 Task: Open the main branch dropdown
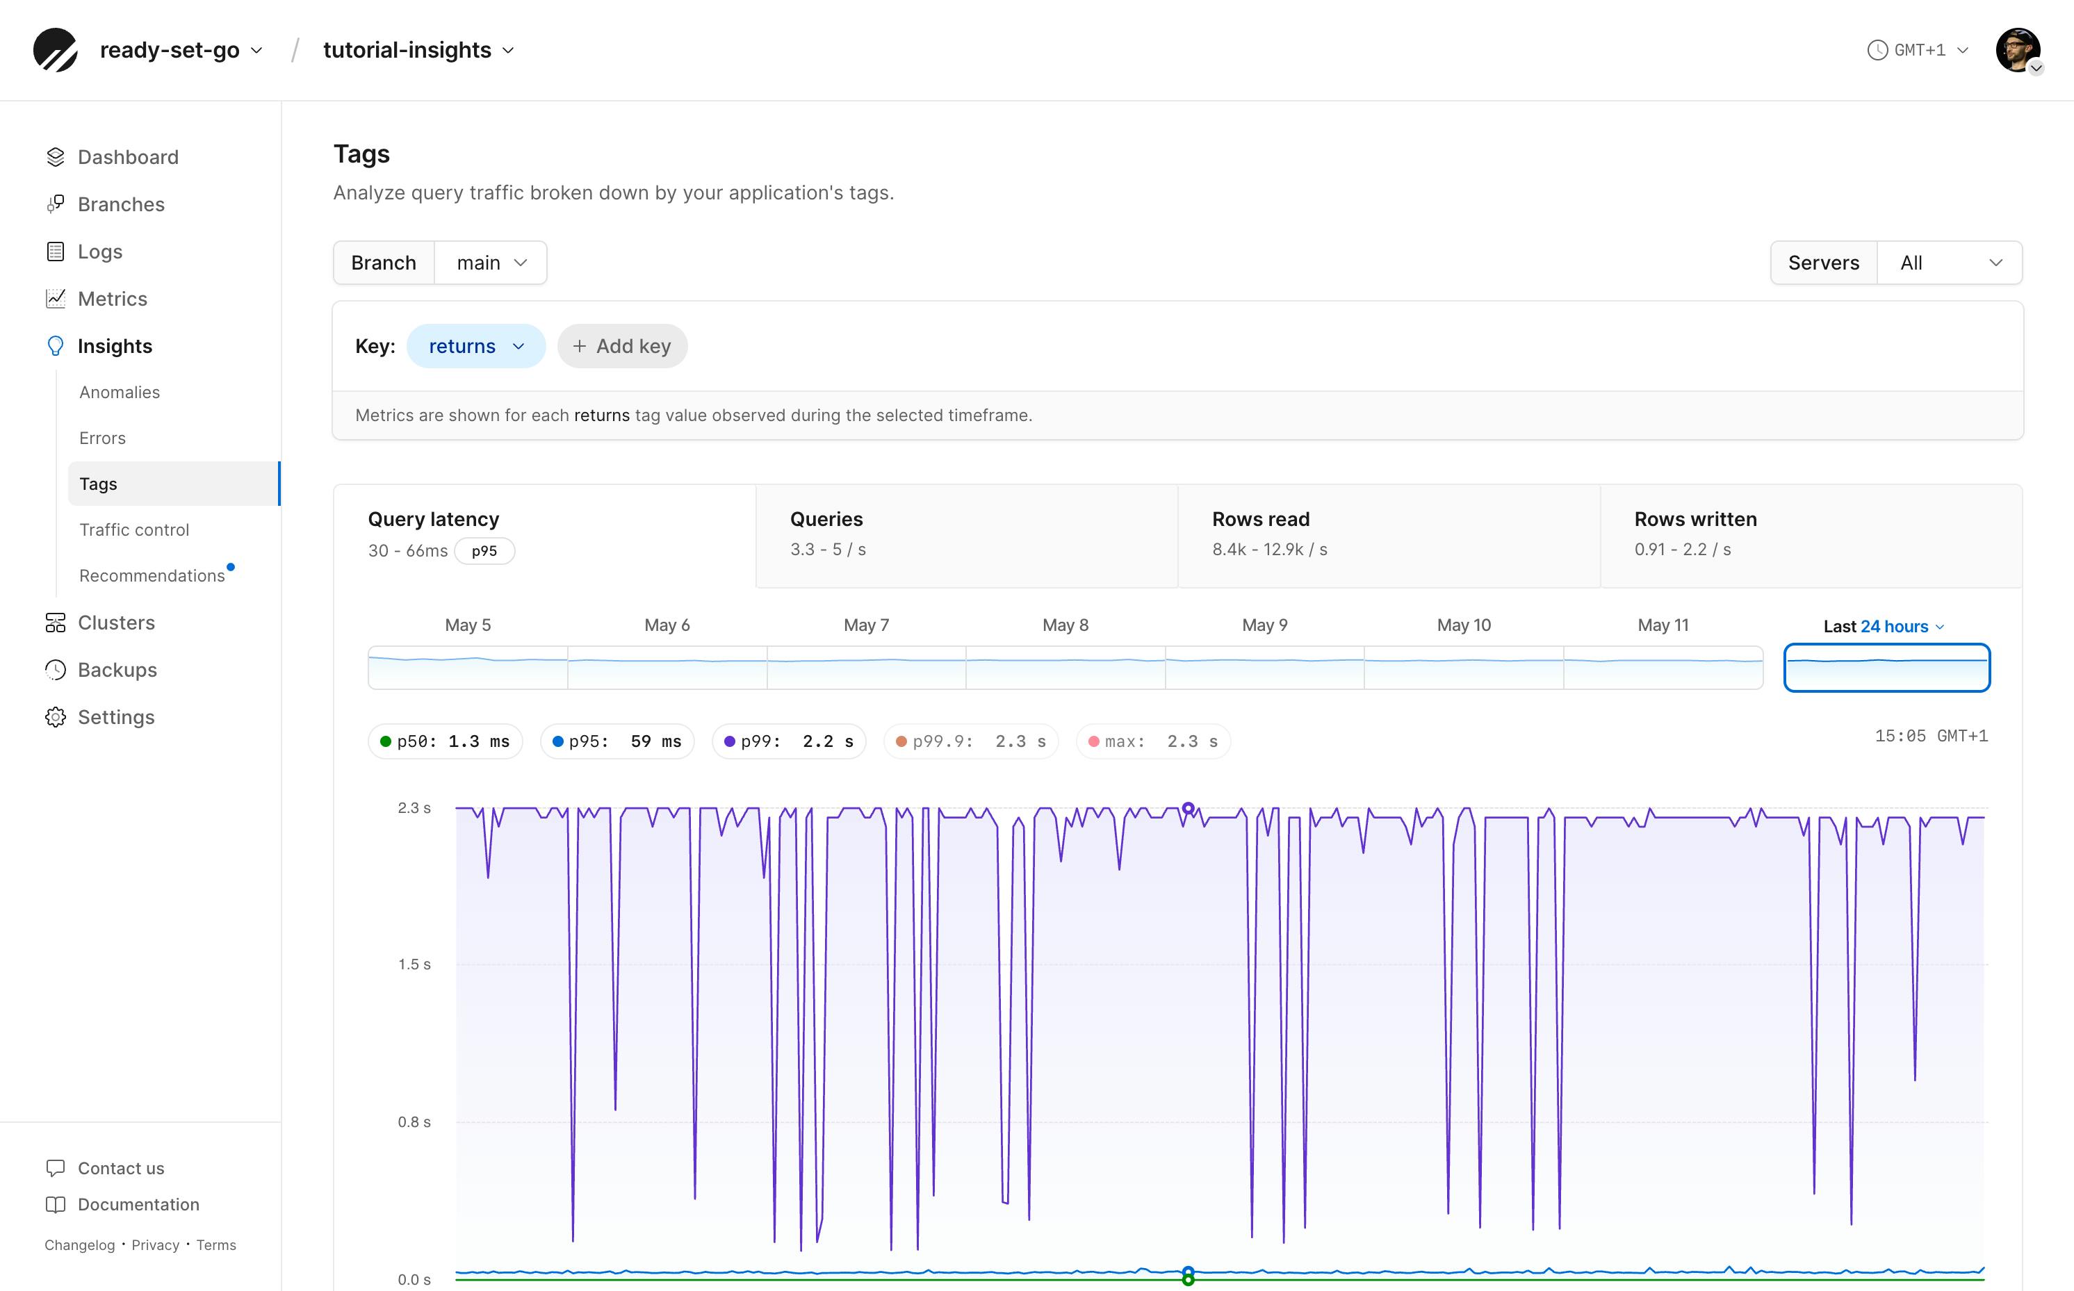491,263
